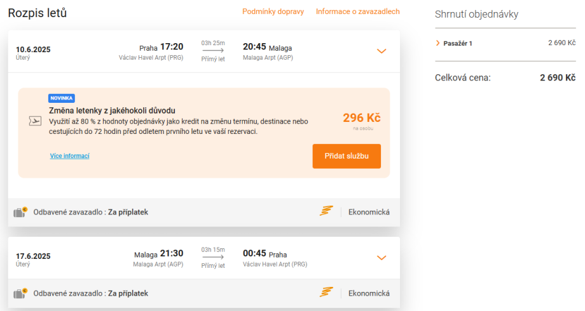This screenshot has height=311, width=585.
Task: Click the ticket change plane icon
Action: tap(36, 121)
